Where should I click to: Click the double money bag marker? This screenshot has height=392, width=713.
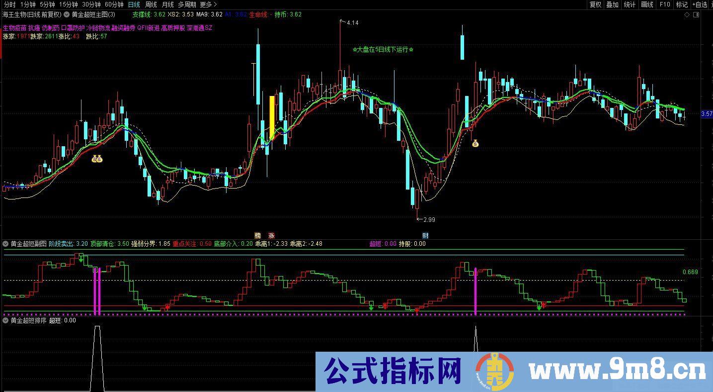[97, 159]
